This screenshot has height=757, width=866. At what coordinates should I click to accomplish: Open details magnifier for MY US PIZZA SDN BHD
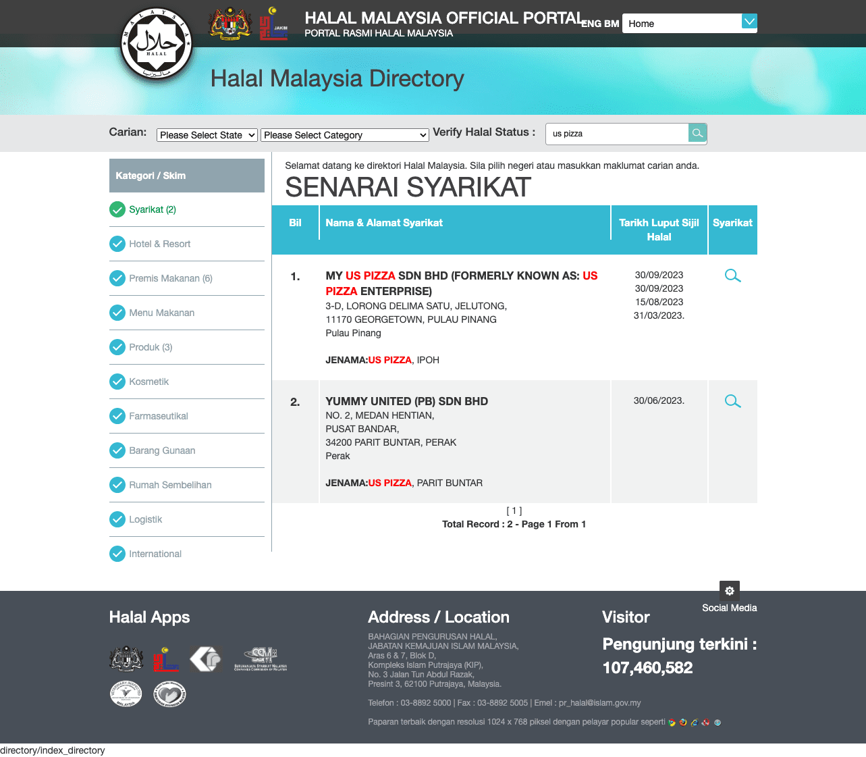732,276
